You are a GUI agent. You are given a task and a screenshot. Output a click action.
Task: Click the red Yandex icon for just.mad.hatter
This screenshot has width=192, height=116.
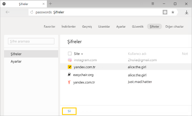coord(69,82)
